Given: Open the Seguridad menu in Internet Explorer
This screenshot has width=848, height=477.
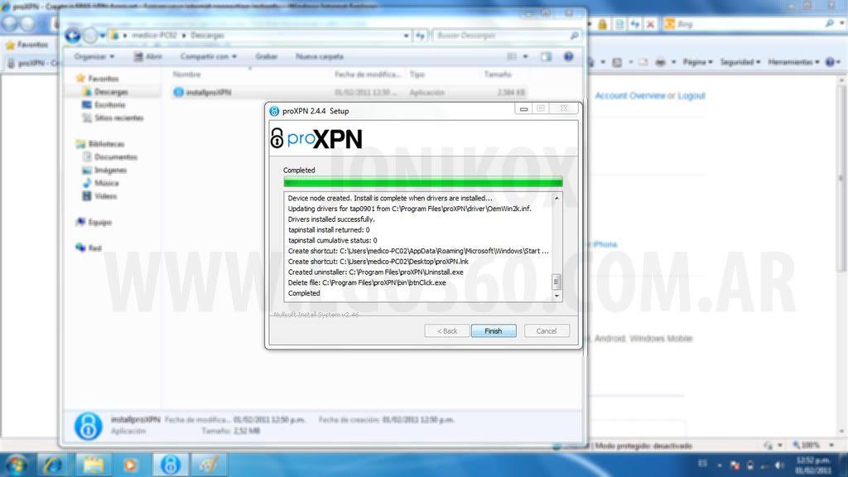Looking at the screenshot, I should coord(740,62).
